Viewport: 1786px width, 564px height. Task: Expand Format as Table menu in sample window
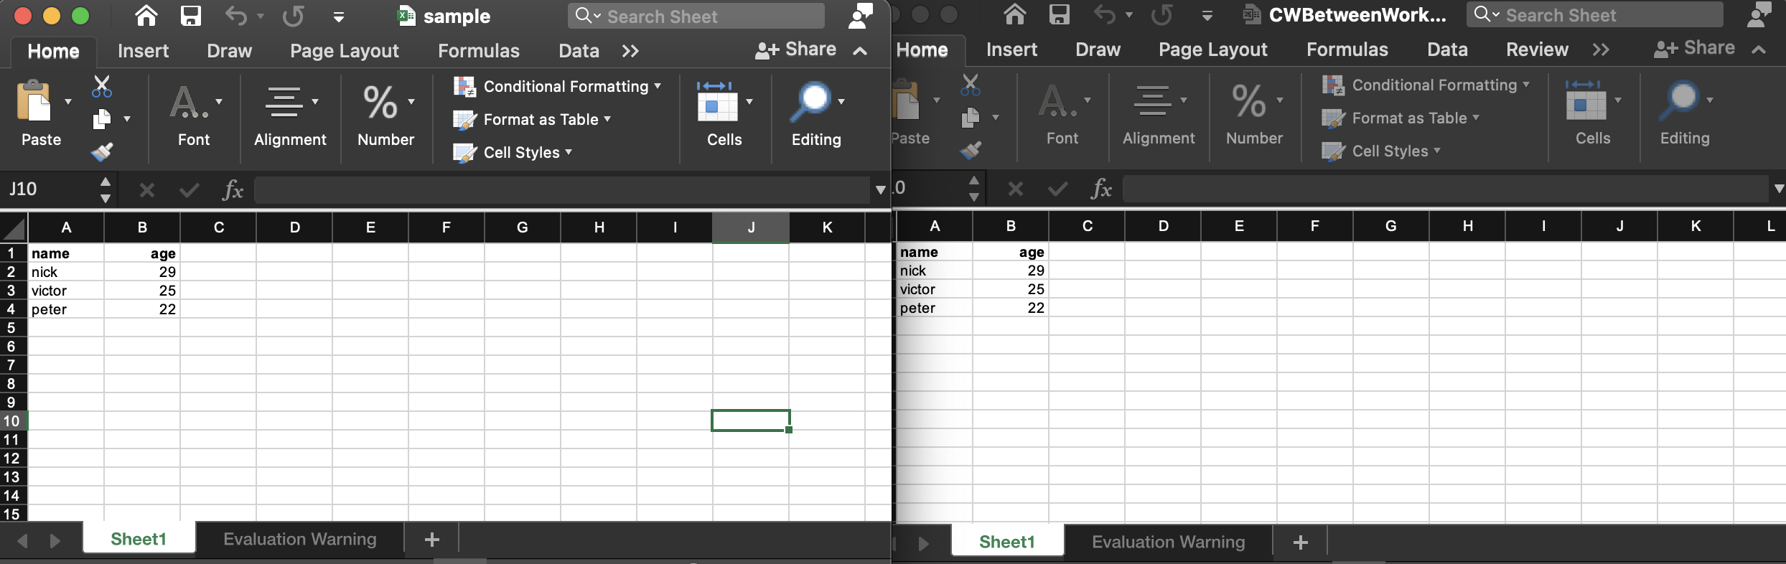pos(533,120)
